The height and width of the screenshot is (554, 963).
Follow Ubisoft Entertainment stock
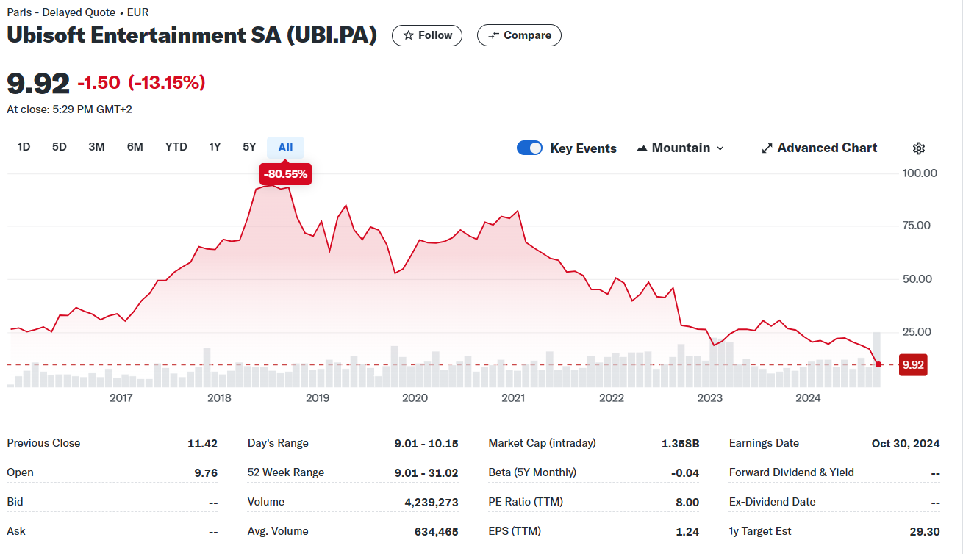(x=427, y=35)
